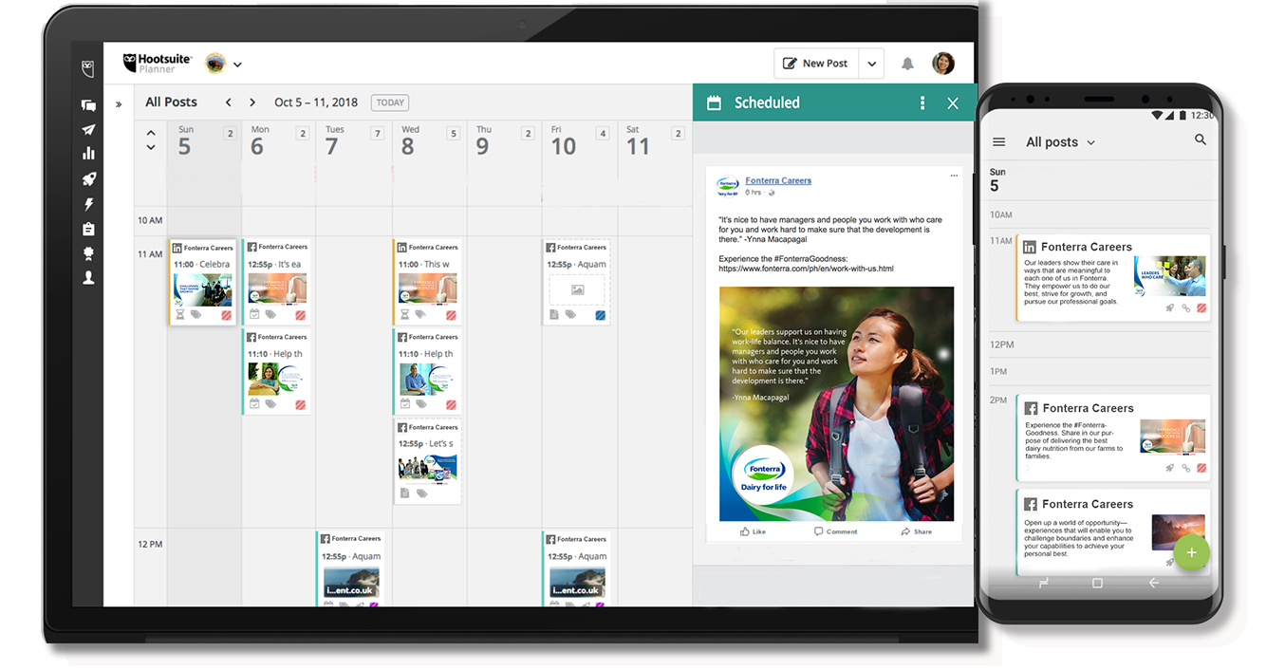Tap search icon on phone
1285x670 pixels.
(x=1201, y=140)
